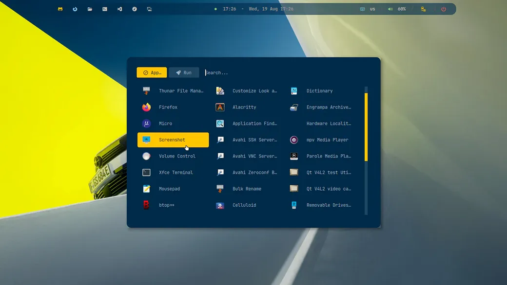Click the speaker volume icon in the top bar
Viewport: 507px width, 285px height.
pyautogui.click(x=390, y=9)
